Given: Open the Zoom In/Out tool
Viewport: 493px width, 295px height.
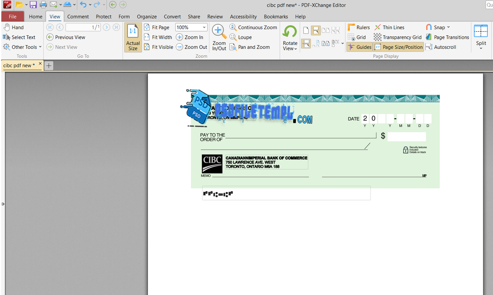Looking at the screenshot, I should pyautogui.click(x=219, y=37).
